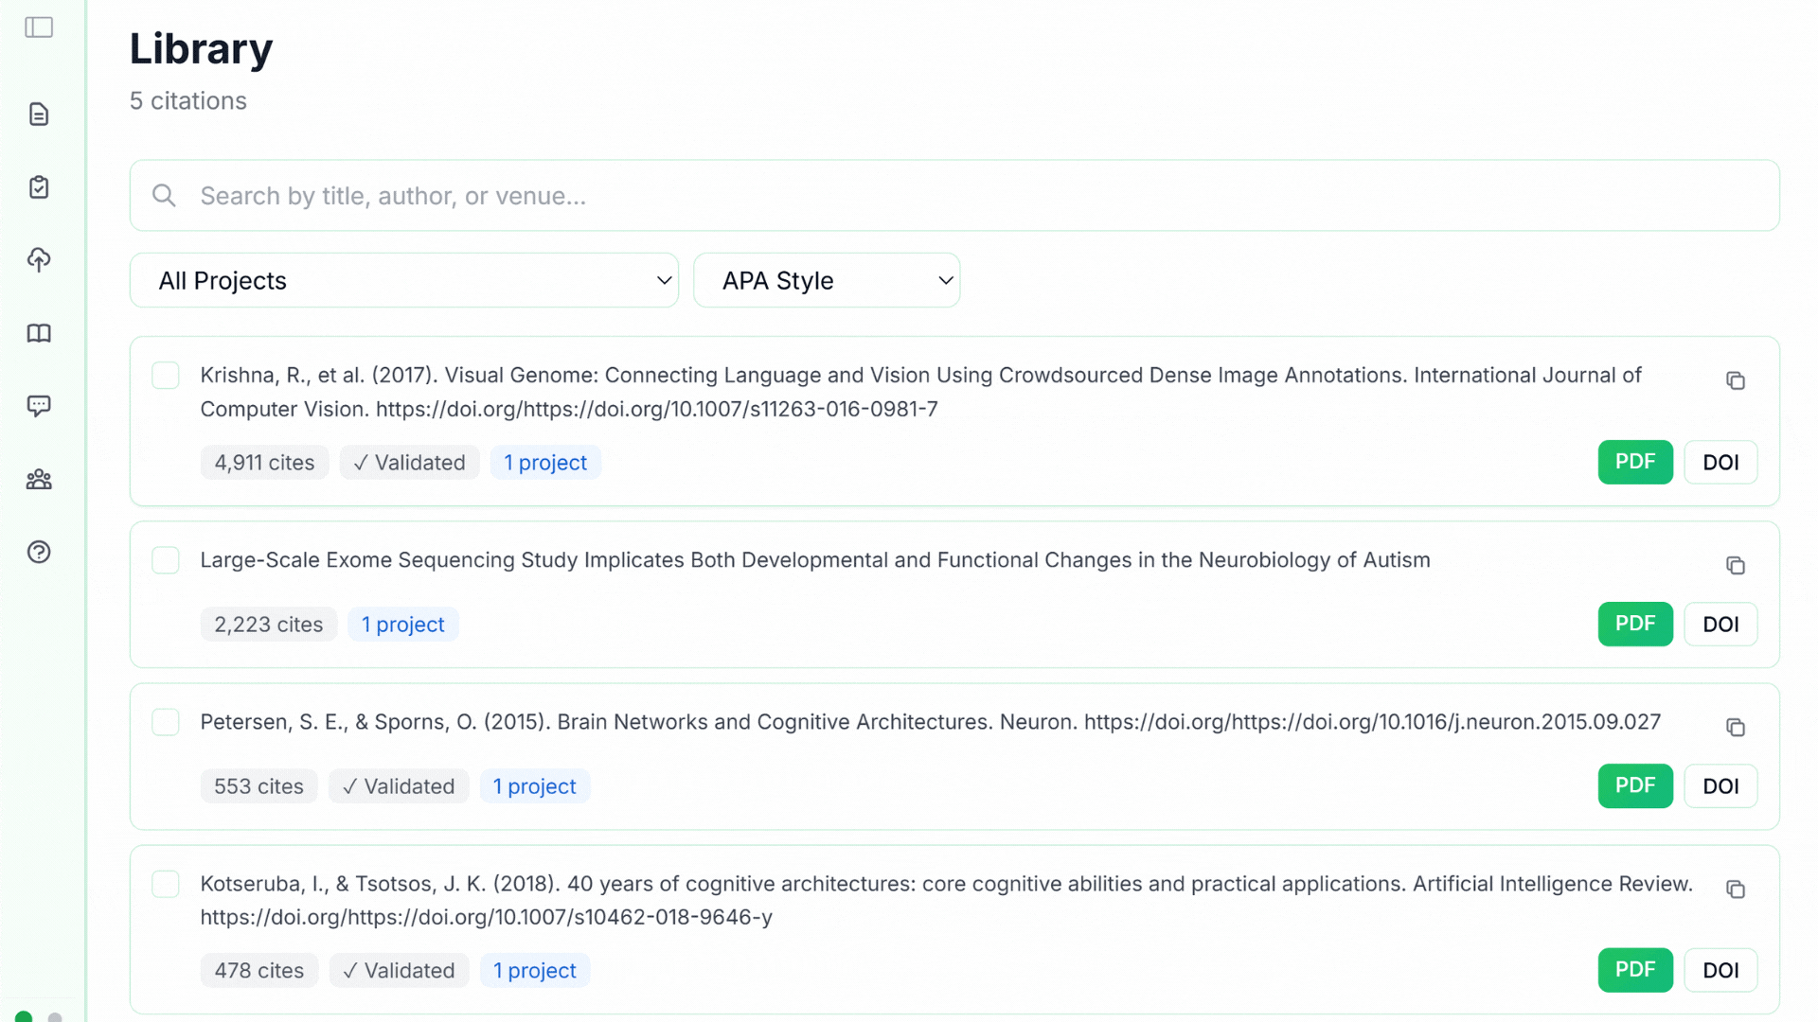1818x1022 pixels.
Task: Open the open-book library icon
Action: click(x=39, y=333)
